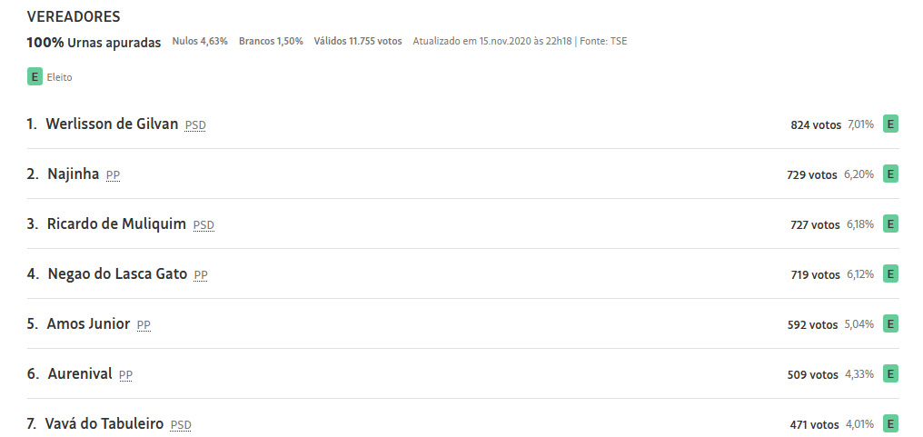Click PSD party label beside Ricardo de Muliquim

click(x=203, y=225)
